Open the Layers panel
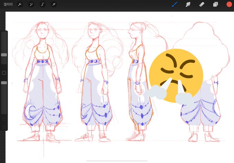 (215, 4)
